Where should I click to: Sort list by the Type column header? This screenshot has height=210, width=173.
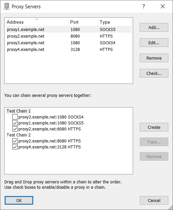point(115,22)
